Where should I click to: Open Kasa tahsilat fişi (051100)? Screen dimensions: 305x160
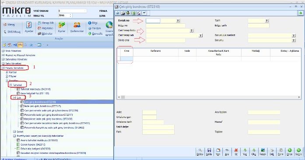pyautogui.click(x=35, y=93)
